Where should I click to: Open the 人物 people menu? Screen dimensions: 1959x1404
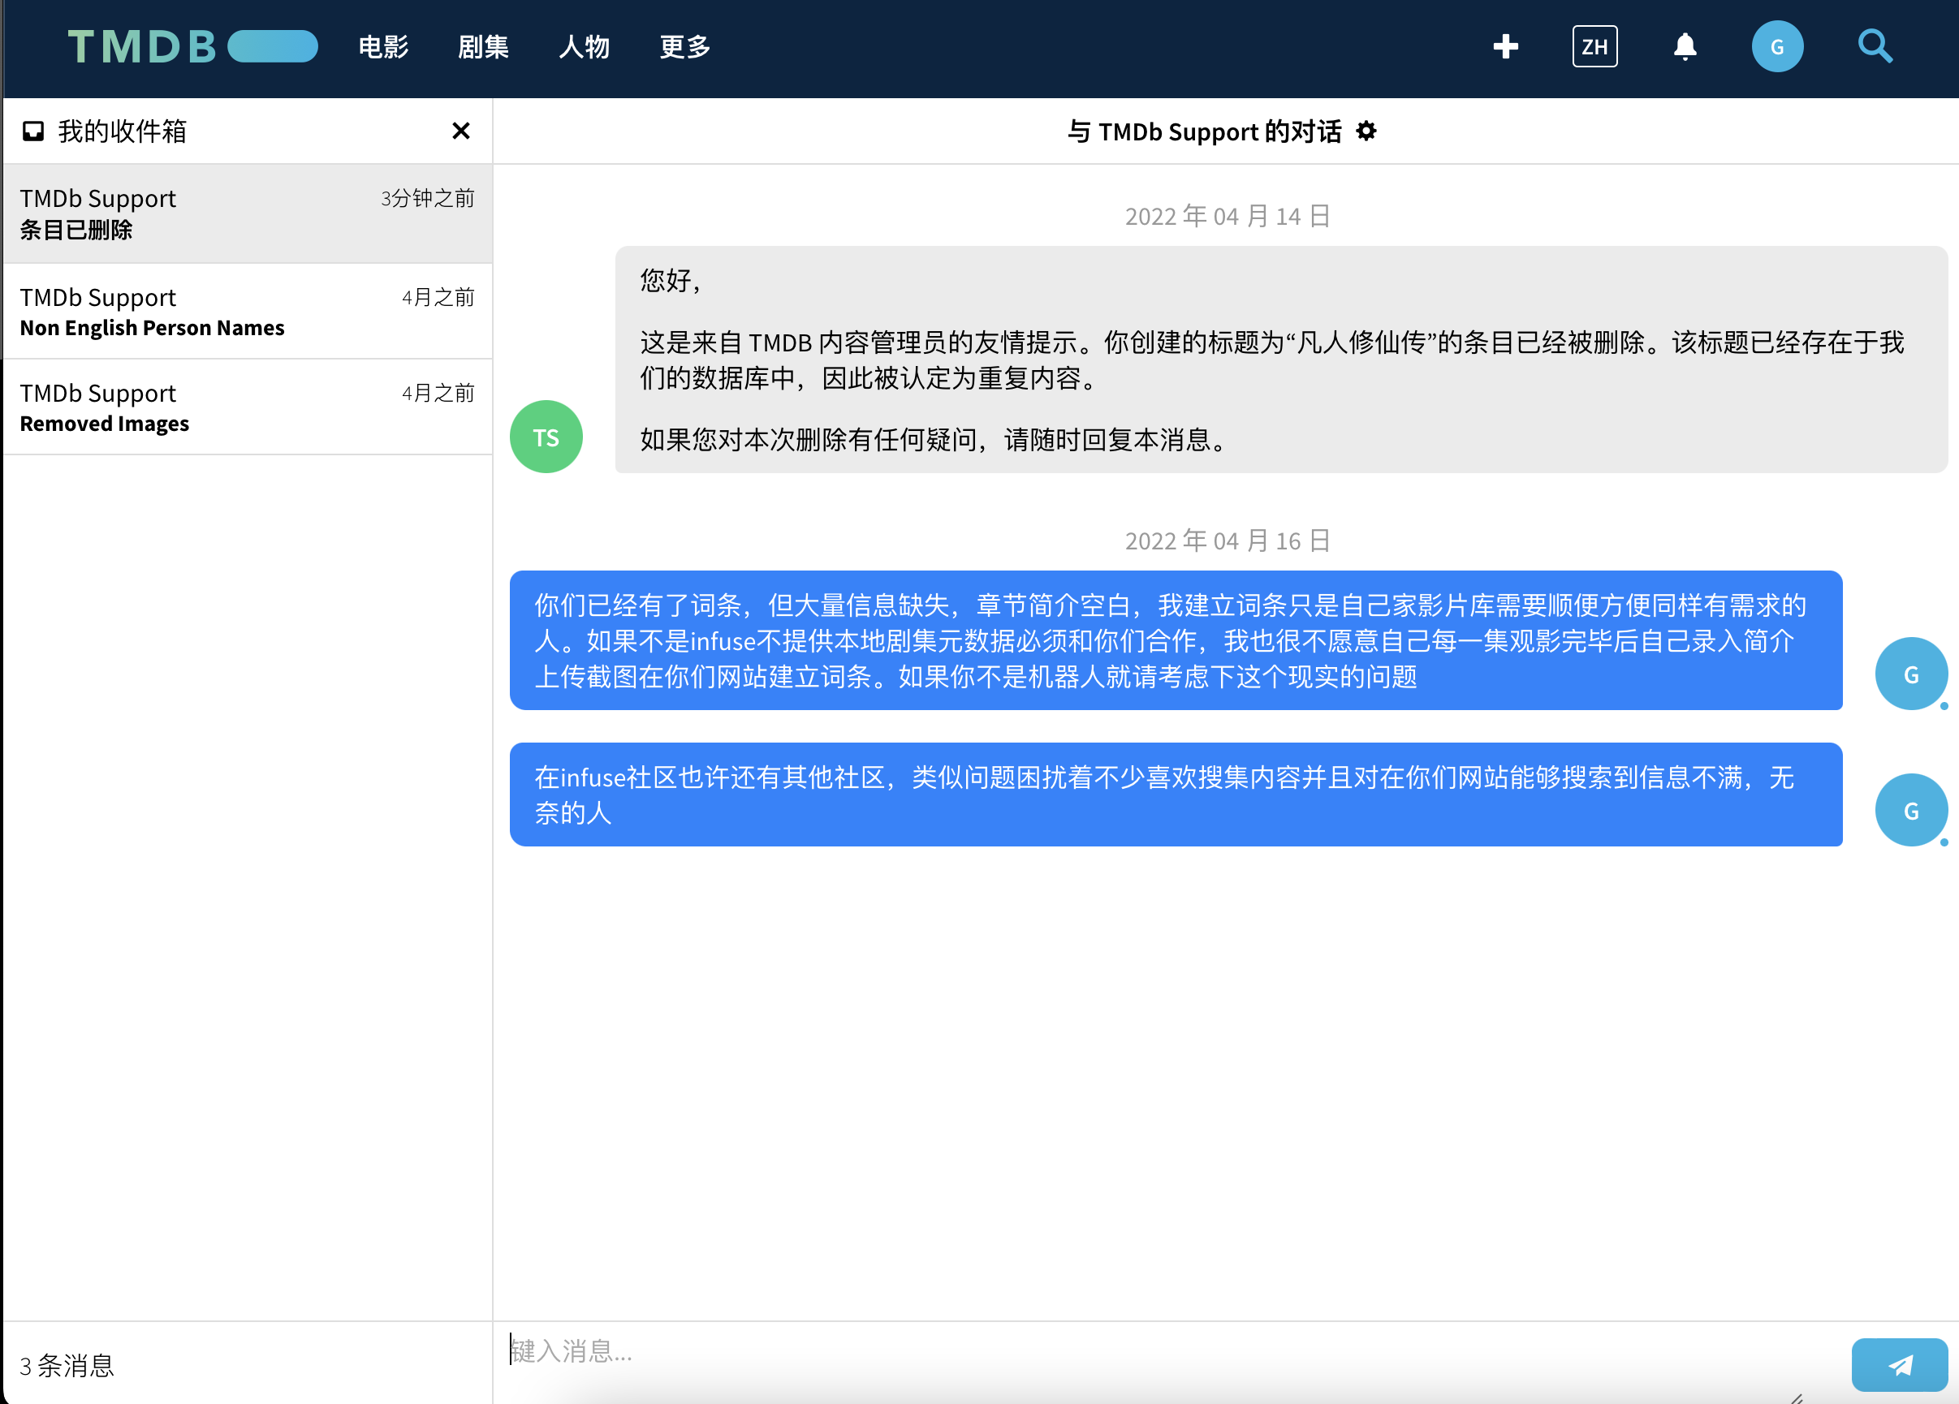coord(584,46)
